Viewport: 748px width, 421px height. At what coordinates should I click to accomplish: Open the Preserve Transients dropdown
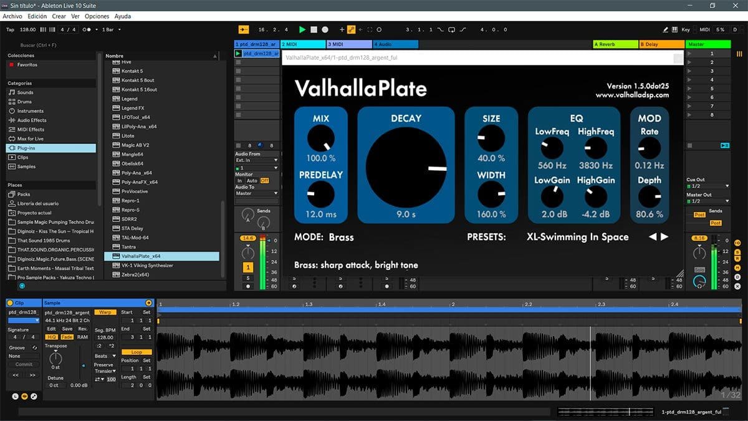105,371
